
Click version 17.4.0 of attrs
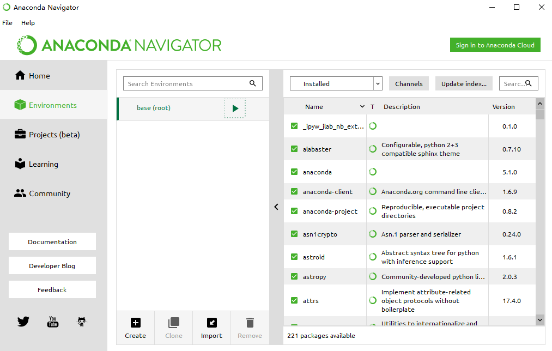512,301
